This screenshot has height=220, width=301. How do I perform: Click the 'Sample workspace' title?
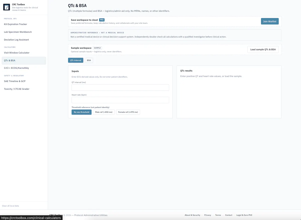coord(81,48)
